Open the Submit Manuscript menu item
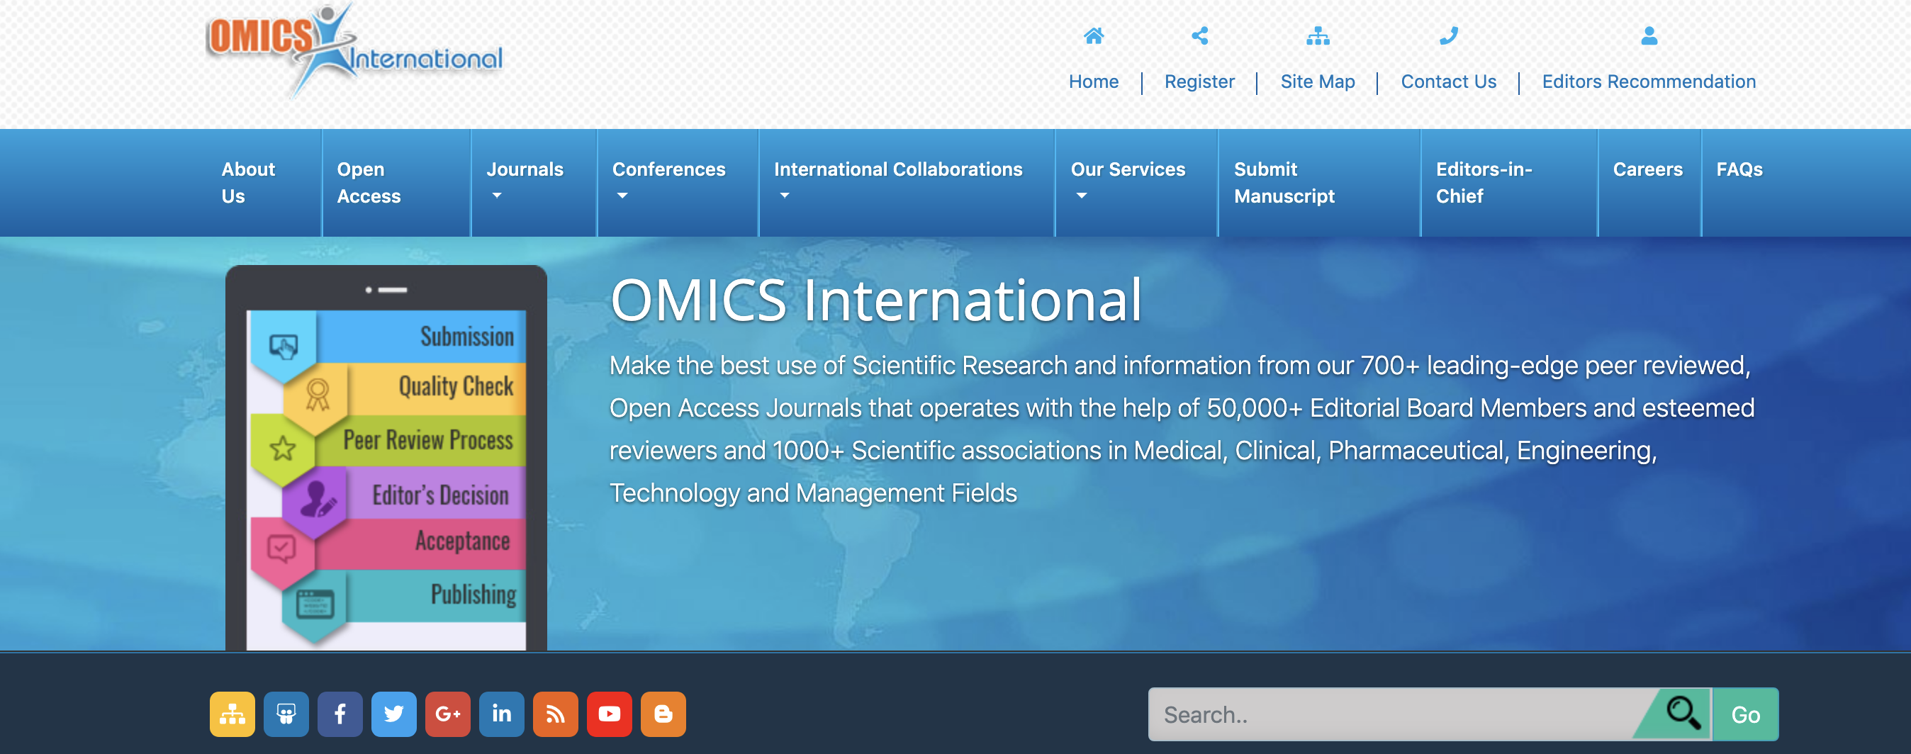This screenshot has height=754, width=1911. pos(1284,182)
